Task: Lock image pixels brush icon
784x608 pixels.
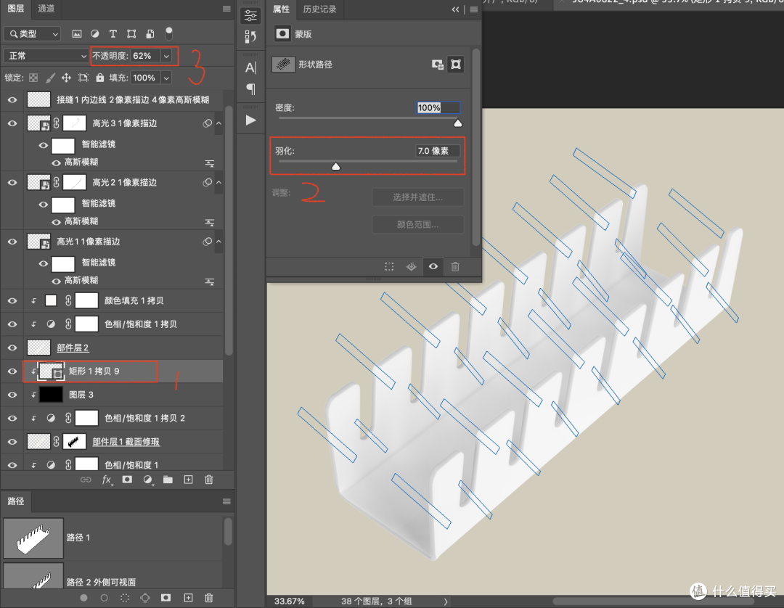Action: [51, 78]
